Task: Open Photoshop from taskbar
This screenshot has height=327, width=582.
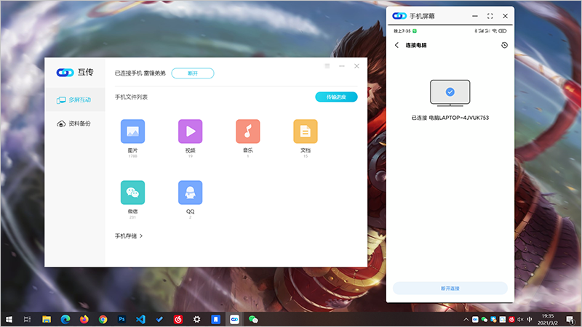Action: (121, 319)
